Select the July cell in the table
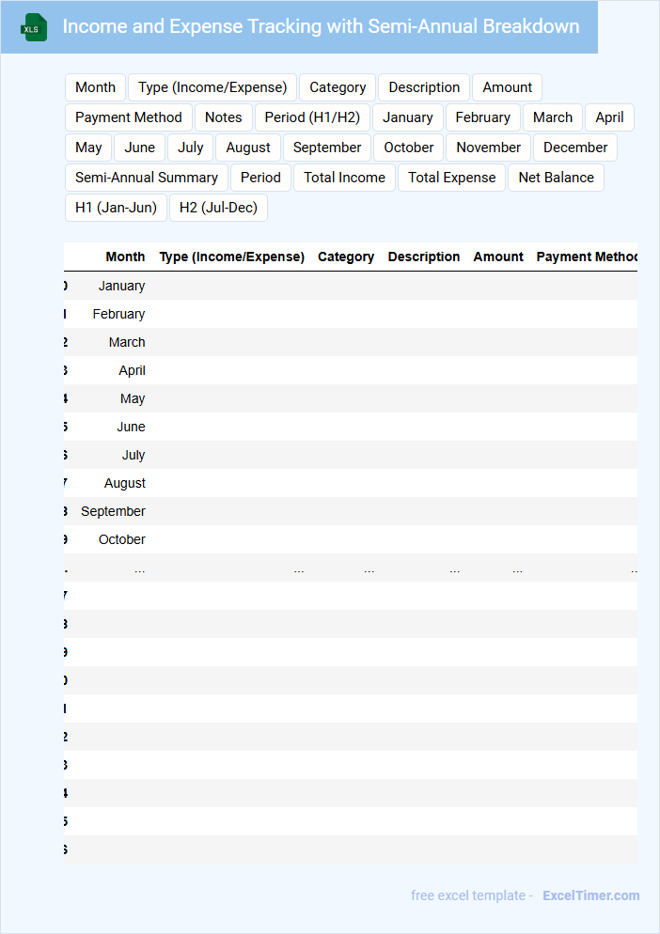 [134, 455]
